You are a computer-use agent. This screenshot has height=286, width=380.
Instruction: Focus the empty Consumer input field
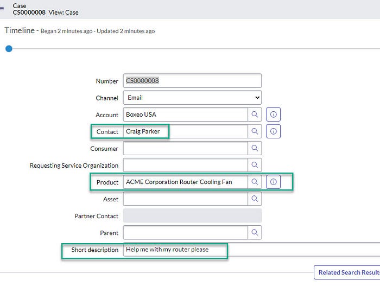pyautogui.click(x=185, y=148)
